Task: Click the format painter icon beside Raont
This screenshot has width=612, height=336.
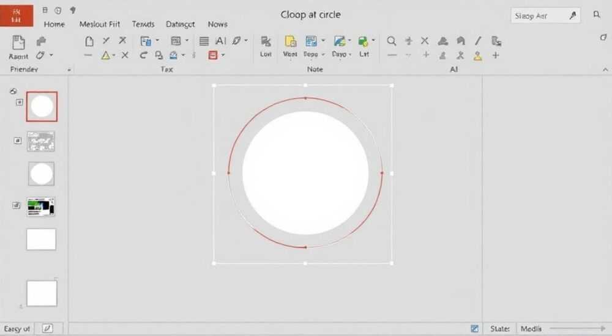Action: (x=41, y=41)
